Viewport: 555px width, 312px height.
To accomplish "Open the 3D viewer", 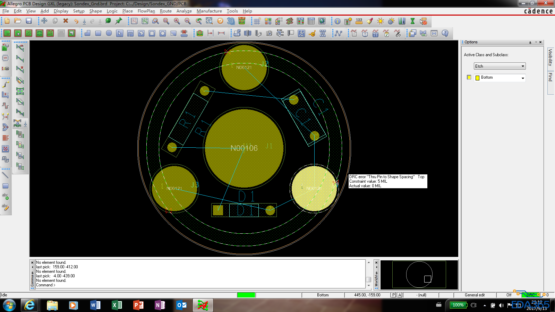I will [231, 21].
